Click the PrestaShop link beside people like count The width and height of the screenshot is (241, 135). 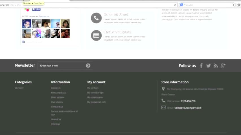tap(44, 16)
